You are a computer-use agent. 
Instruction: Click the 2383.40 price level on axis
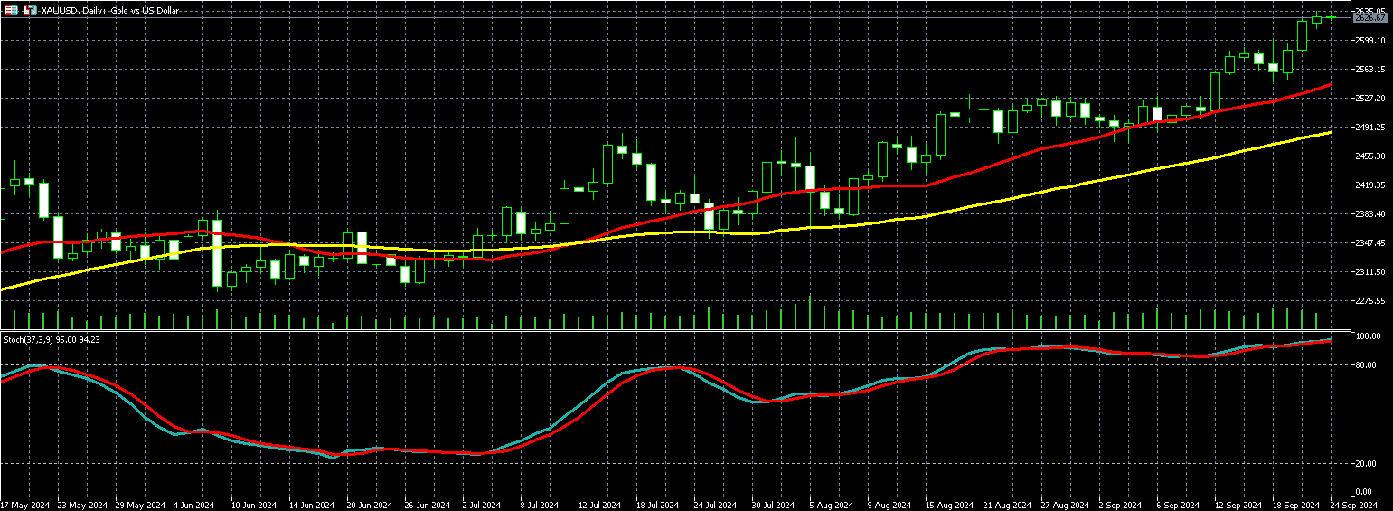coord(1370,214)
